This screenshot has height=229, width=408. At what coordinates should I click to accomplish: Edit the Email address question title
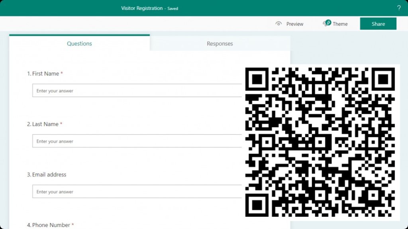47,175
